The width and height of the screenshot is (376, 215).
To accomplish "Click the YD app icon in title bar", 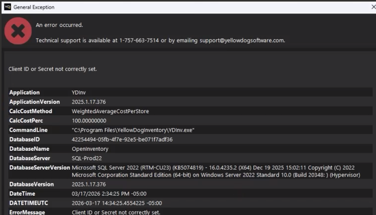I will 7,7.
